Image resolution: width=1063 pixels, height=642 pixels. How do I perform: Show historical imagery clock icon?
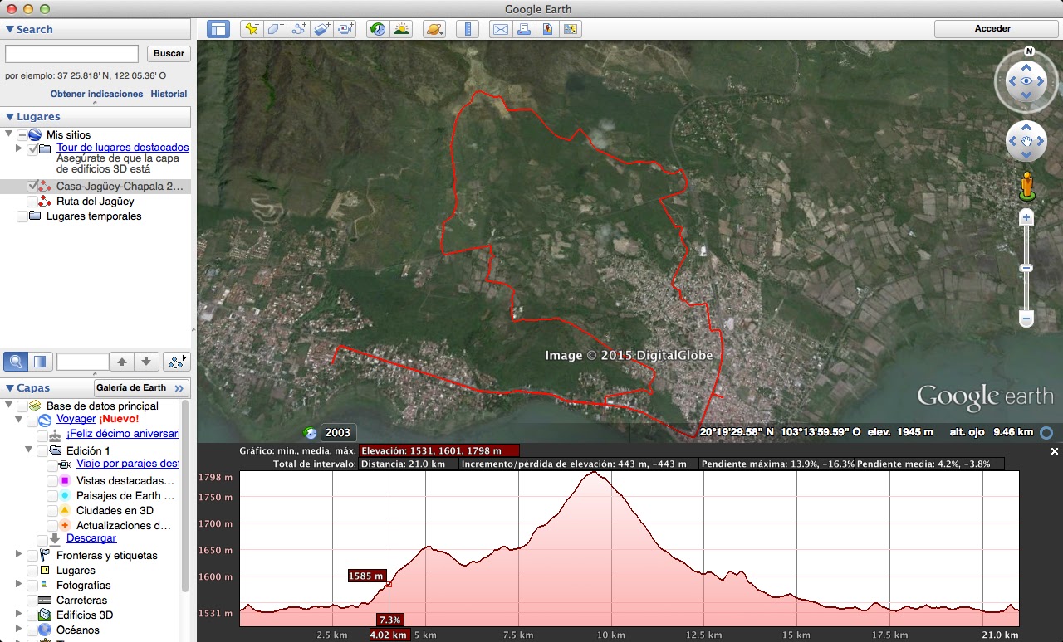click(x=378, y=29)
